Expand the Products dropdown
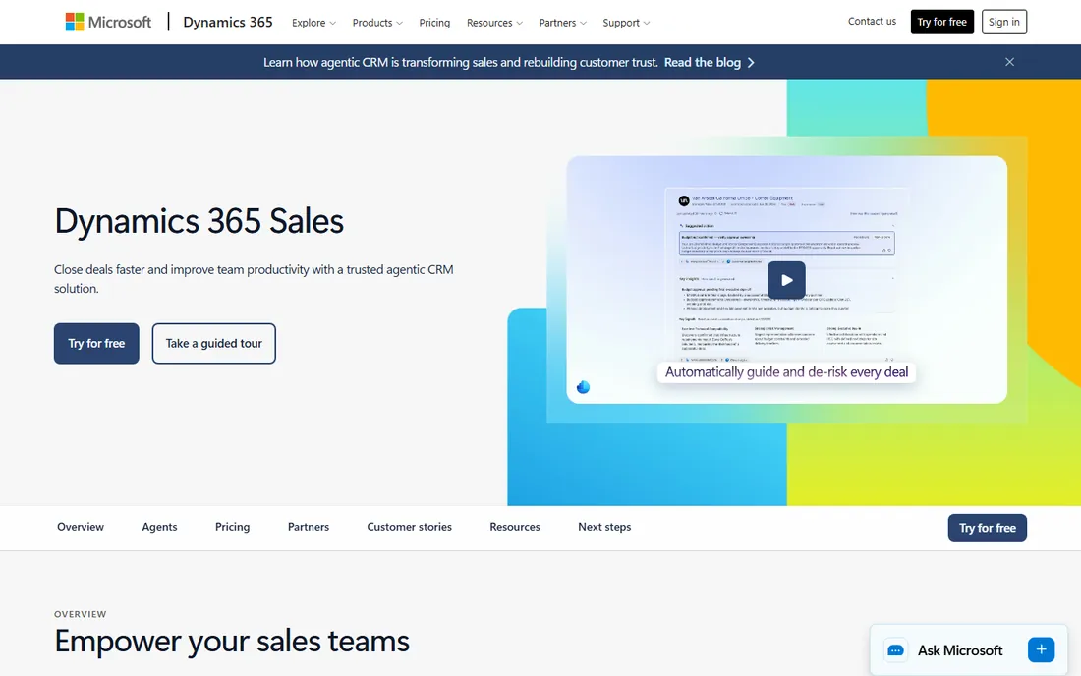 click(377, 23)
